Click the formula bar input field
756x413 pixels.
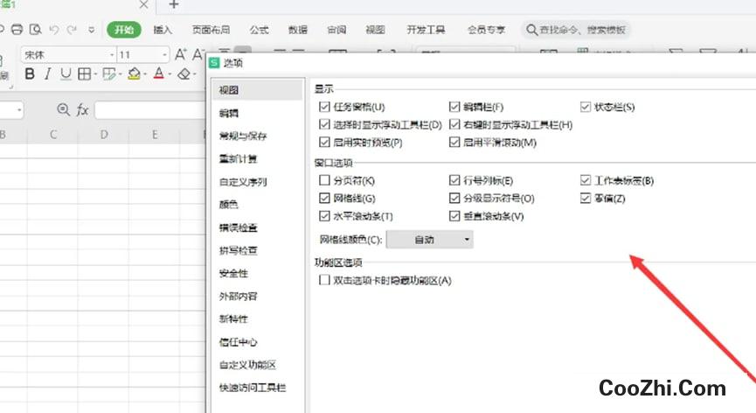[150, 110]
